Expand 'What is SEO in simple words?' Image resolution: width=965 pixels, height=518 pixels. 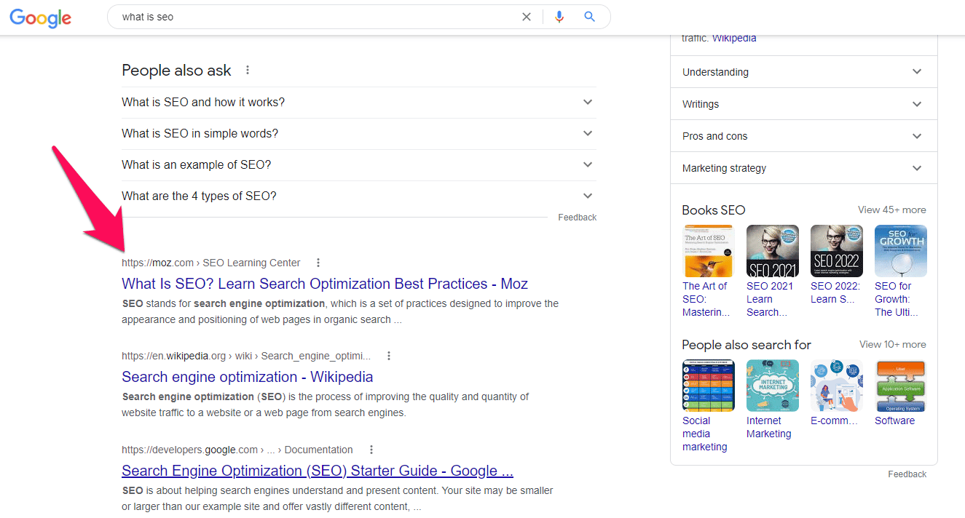[x=359, y=134]
